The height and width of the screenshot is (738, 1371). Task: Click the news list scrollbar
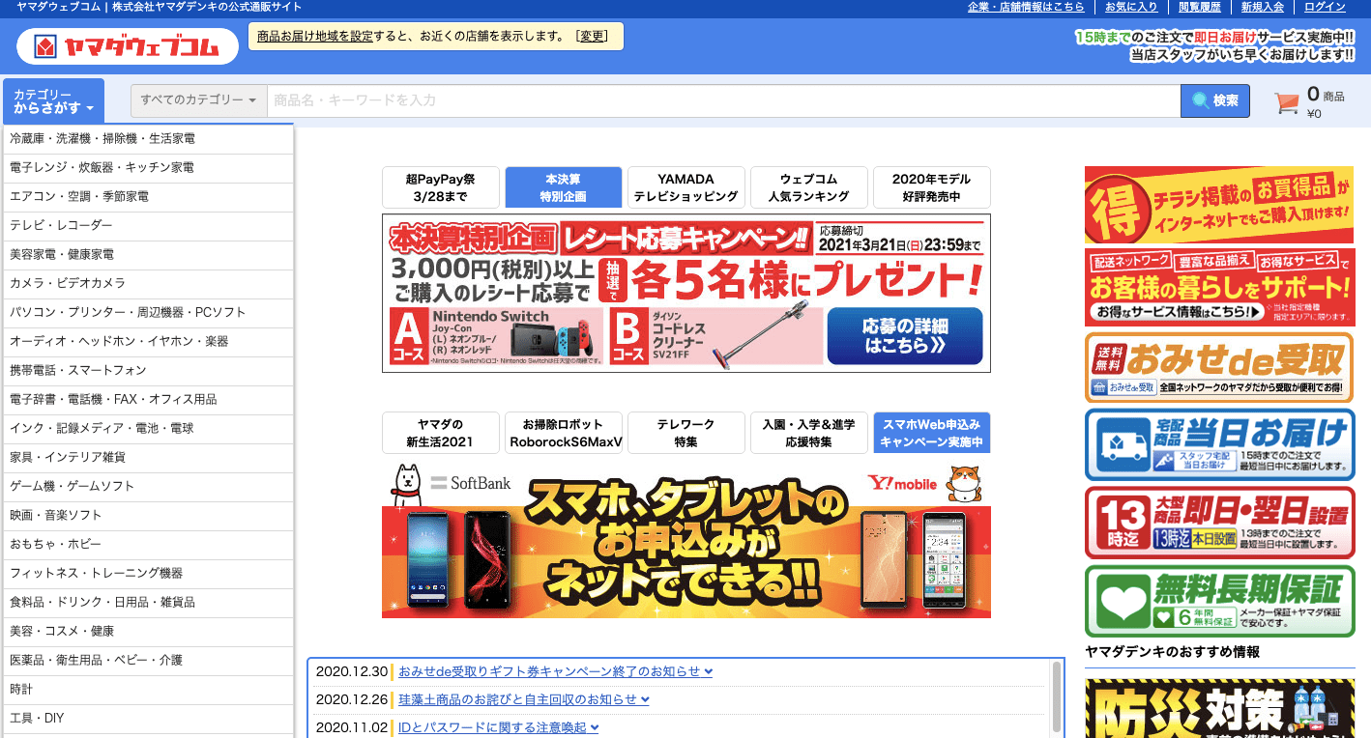tap(1058, 698)
